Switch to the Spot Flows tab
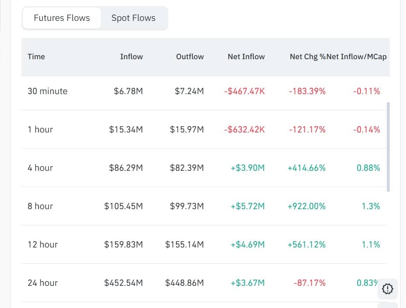Image resolution: width=406 pixels, height=308 pixels. (133, 18)
